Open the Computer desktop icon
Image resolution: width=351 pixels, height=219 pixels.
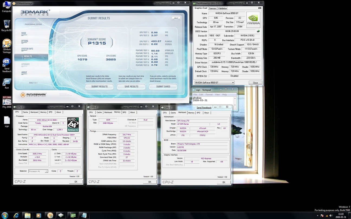(6, 7)
